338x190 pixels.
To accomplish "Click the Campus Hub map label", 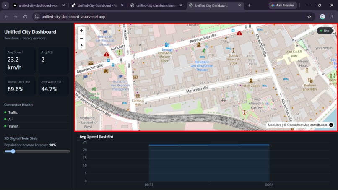I will click(138, 102).
